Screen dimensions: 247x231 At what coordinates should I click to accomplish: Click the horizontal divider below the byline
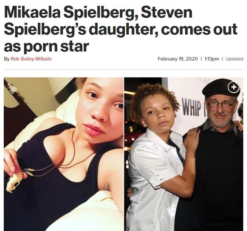(123, 69)
